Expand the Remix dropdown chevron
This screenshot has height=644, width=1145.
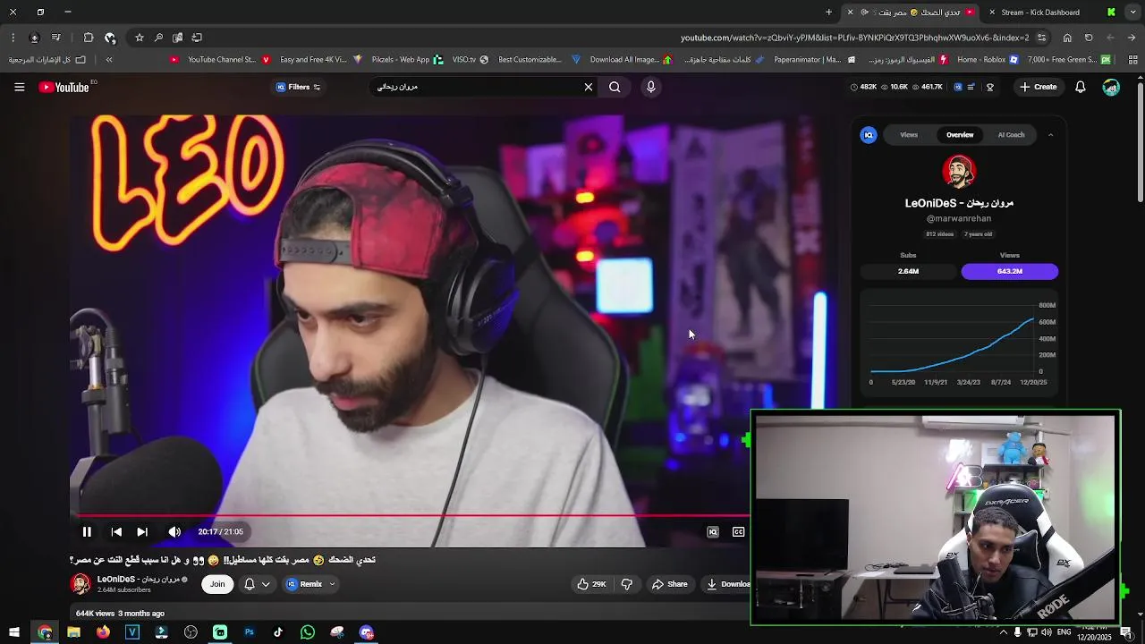tap(332, 584)
